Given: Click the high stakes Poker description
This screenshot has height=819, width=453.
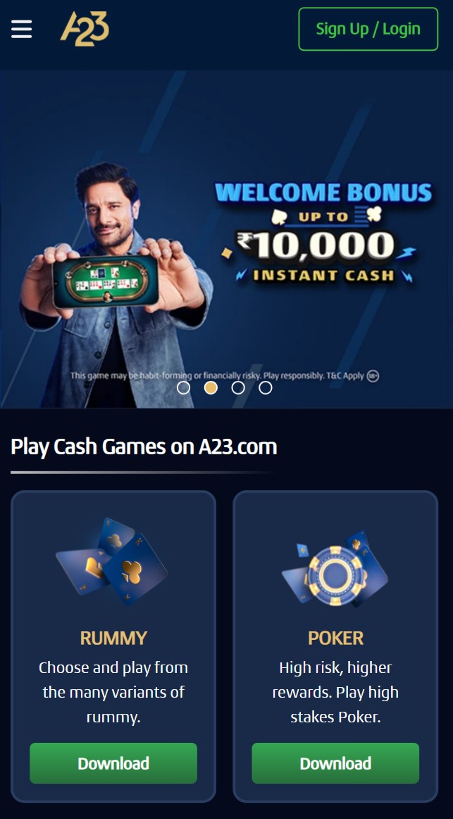Looking at the screenshot, I should click(335, 692).
